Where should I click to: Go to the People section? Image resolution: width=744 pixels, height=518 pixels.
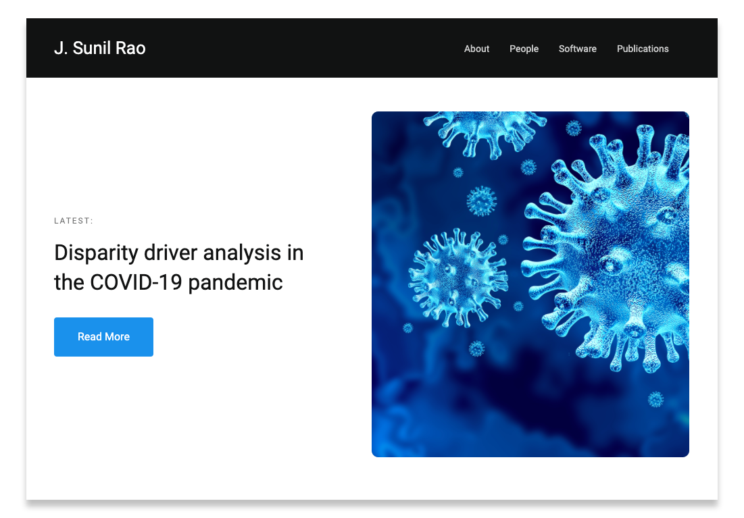tap(524, 49)
